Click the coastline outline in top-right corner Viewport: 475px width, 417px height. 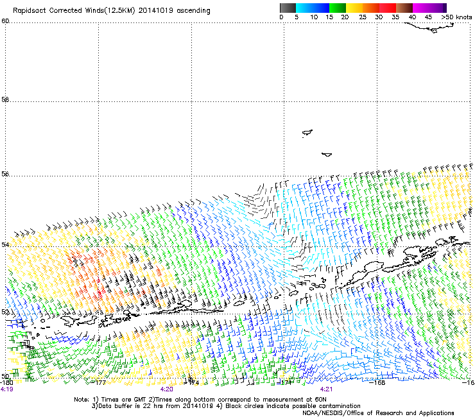(x=430, y=28)
